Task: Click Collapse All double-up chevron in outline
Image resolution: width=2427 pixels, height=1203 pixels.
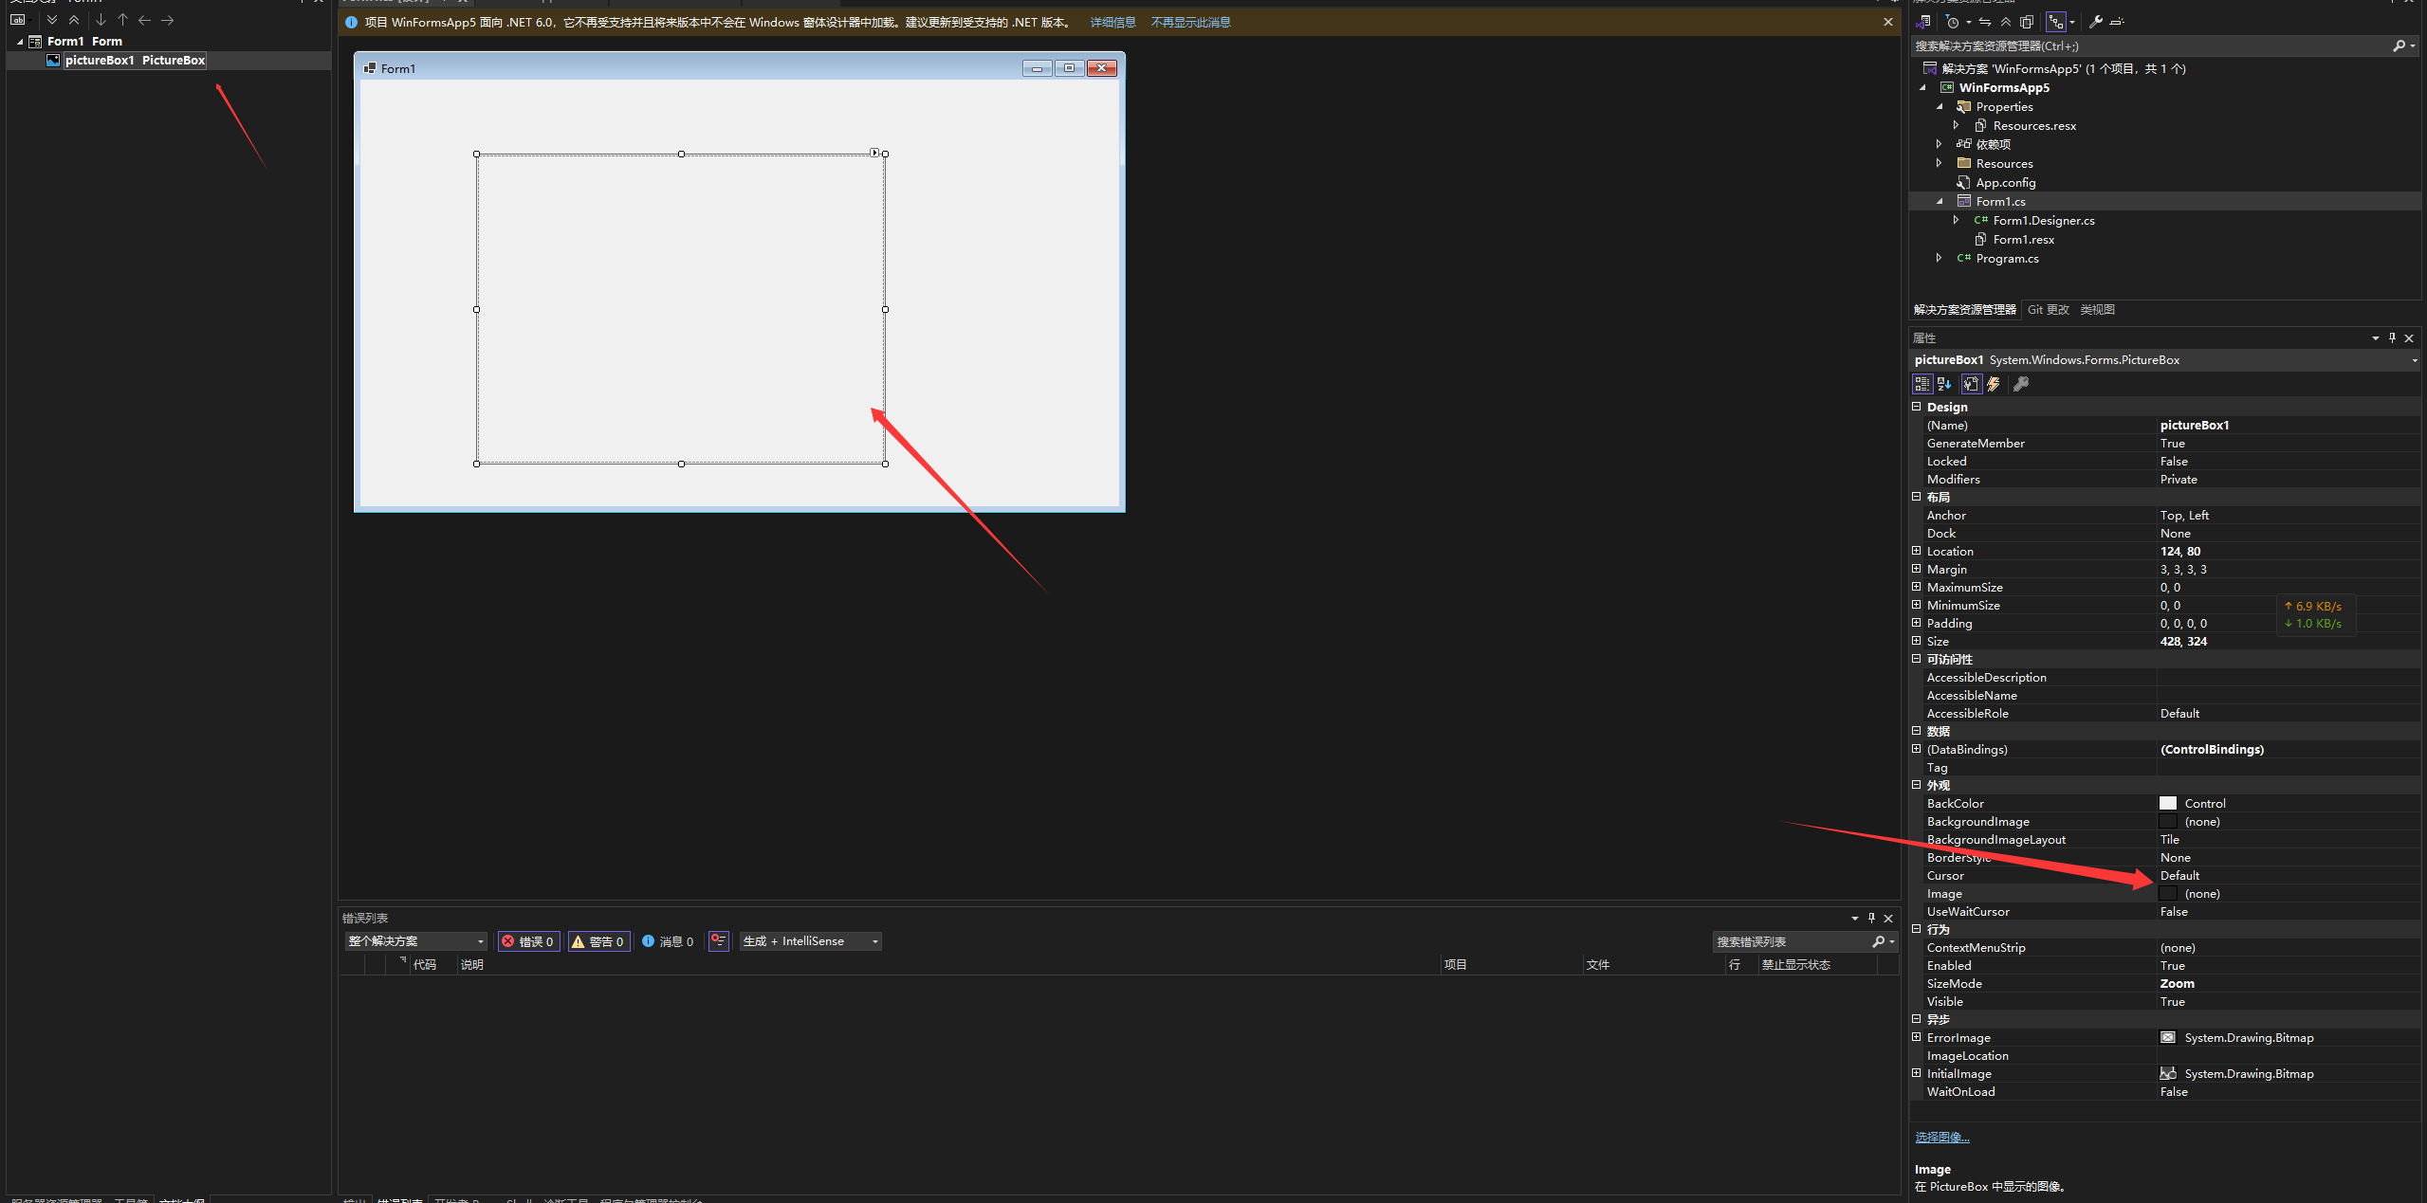Action: pos(74,20)
